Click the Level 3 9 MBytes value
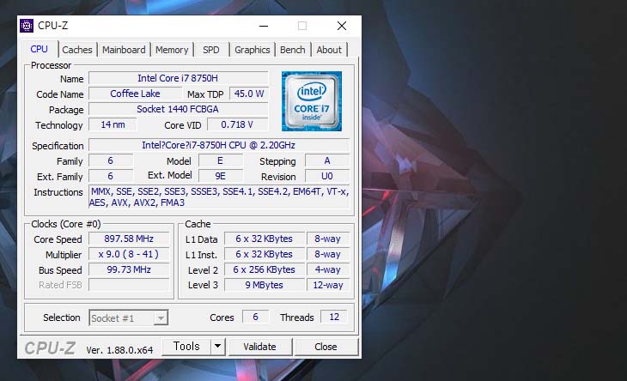Image resolution: width=627 pixels, height=381 pixels. (265, 285)
